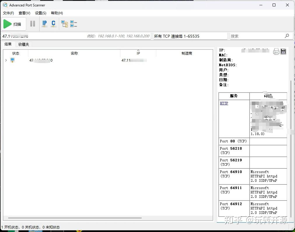Switch to the 收藏夹 tab
The image size is (295, 232).
click(23, 44)
